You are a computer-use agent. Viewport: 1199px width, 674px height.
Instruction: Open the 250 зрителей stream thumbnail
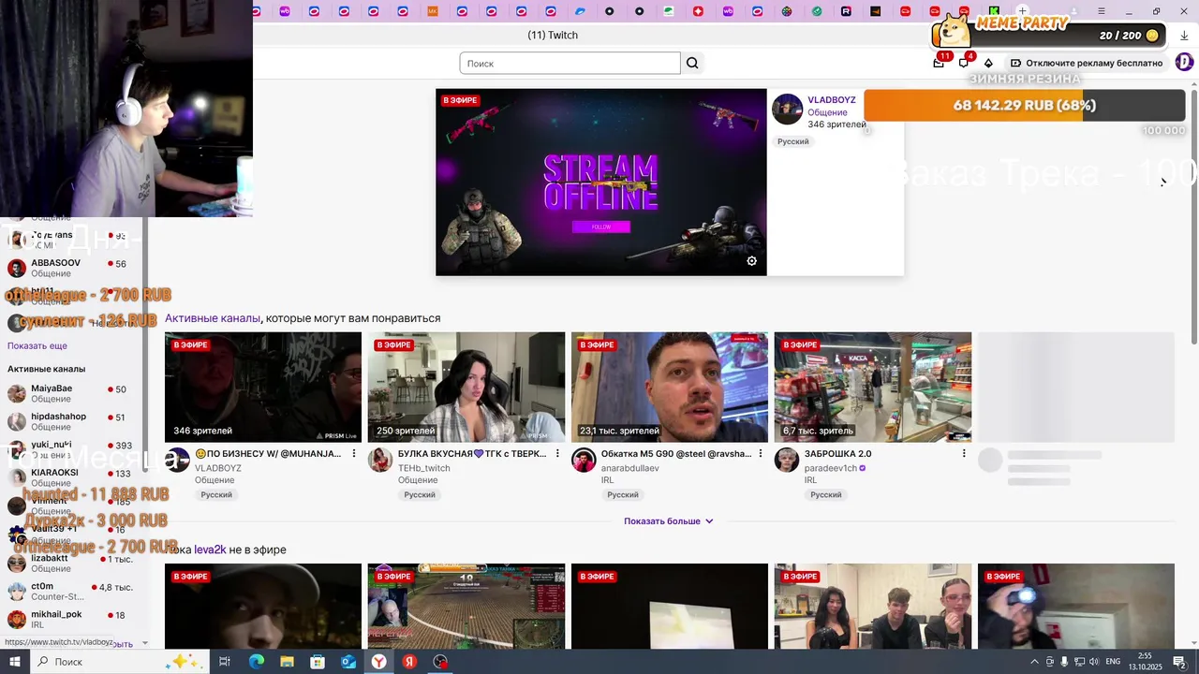tap(466, 388)
